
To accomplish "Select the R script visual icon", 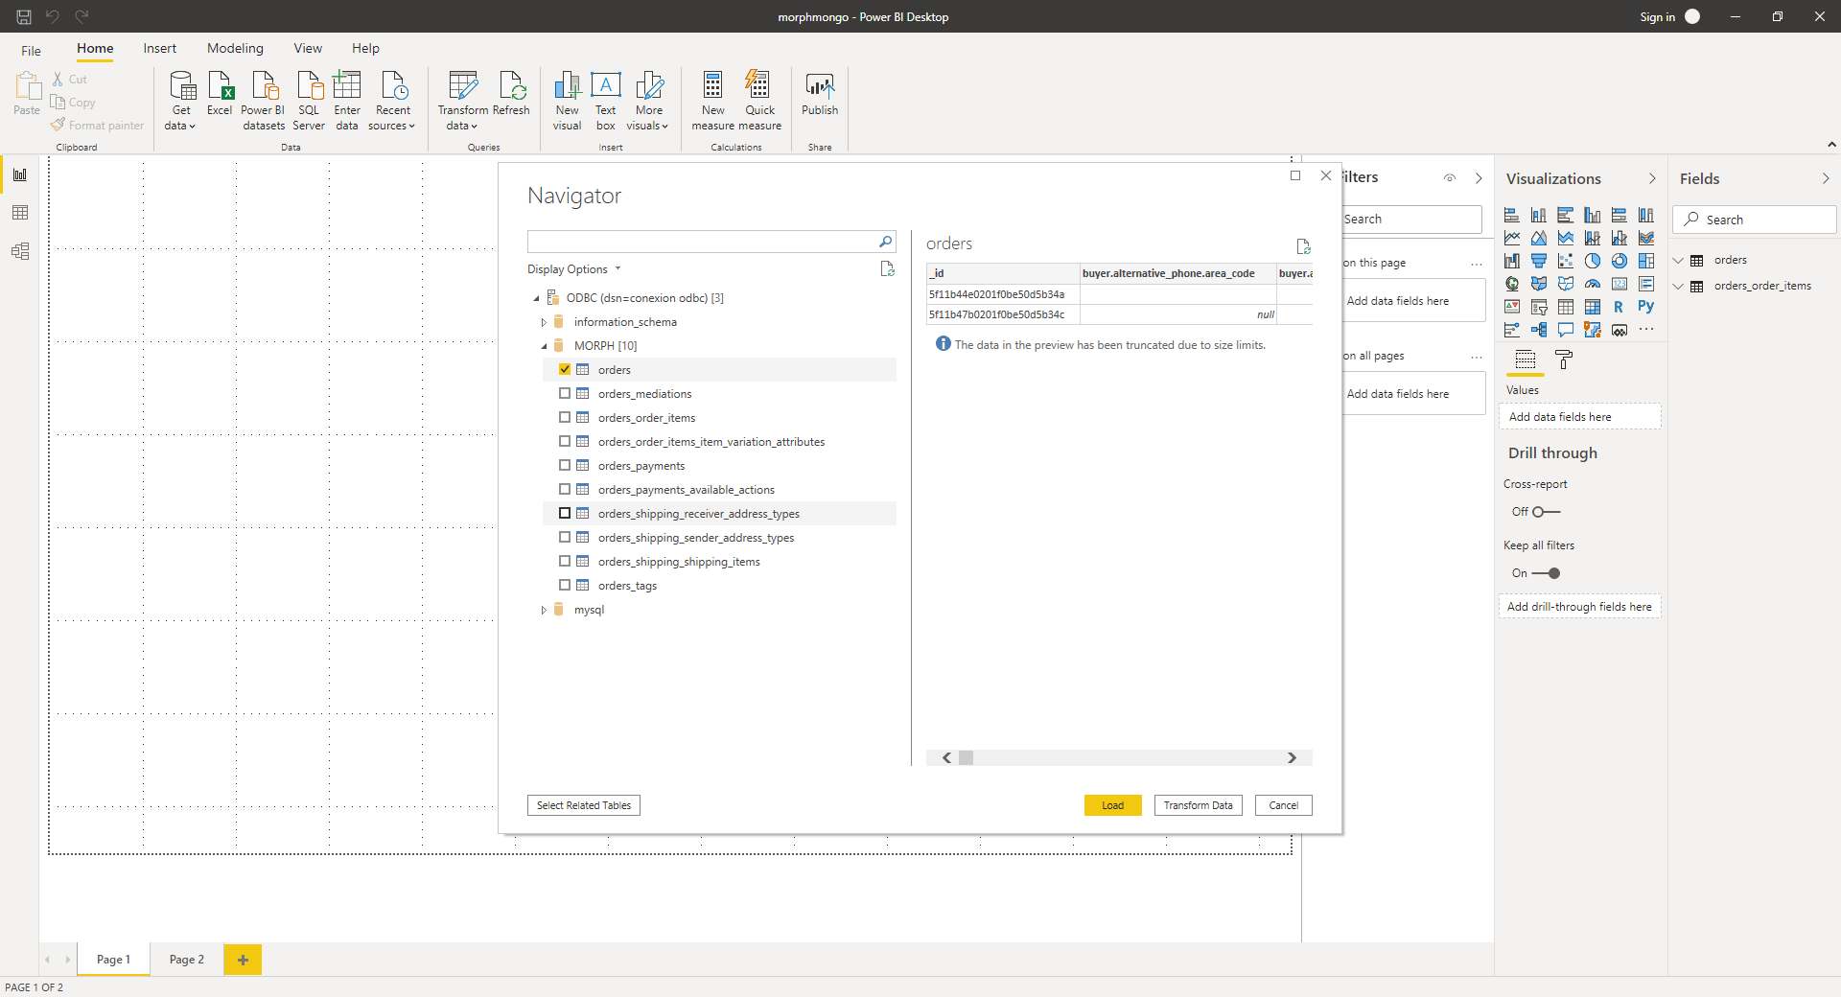I will point(1619,307).
